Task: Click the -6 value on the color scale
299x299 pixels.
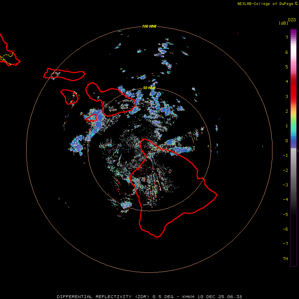Action: [285, 229]
